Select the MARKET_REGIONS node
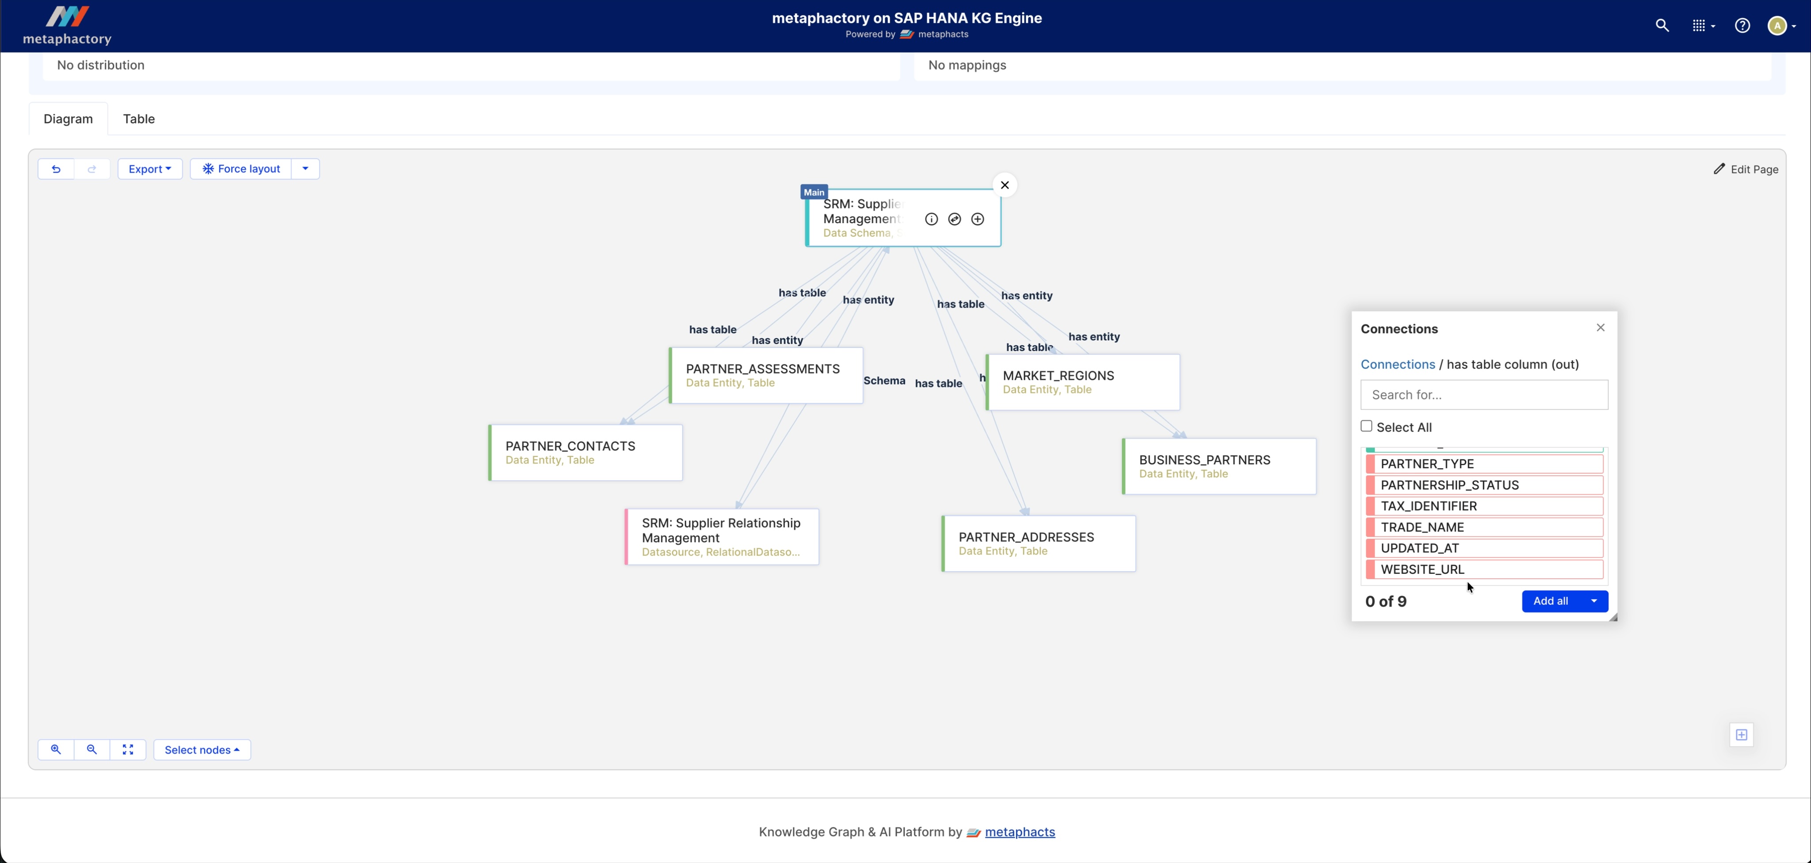The image size is (1811, 863). [1083, 382]
